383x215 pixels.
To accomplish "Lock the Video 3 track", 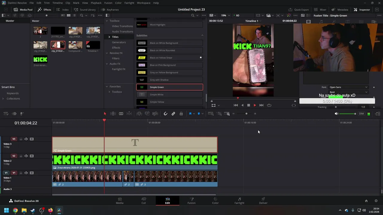I will click(x=21, y=139).
